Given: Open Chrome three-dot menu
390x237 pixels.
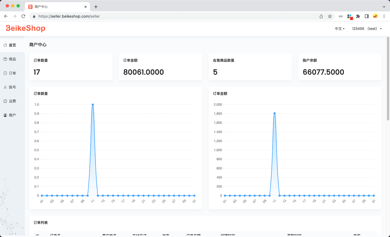Looking at the screenshot, I should tap(384, 16).
